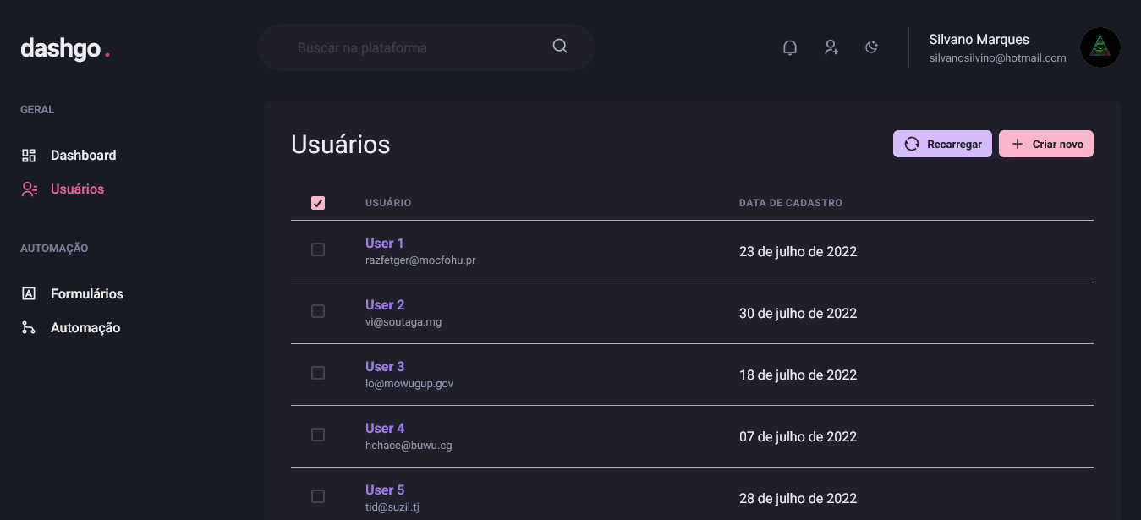1141x520 pixels.
Task: Check the checkbox next to User 3
Action: click(318, 372)
